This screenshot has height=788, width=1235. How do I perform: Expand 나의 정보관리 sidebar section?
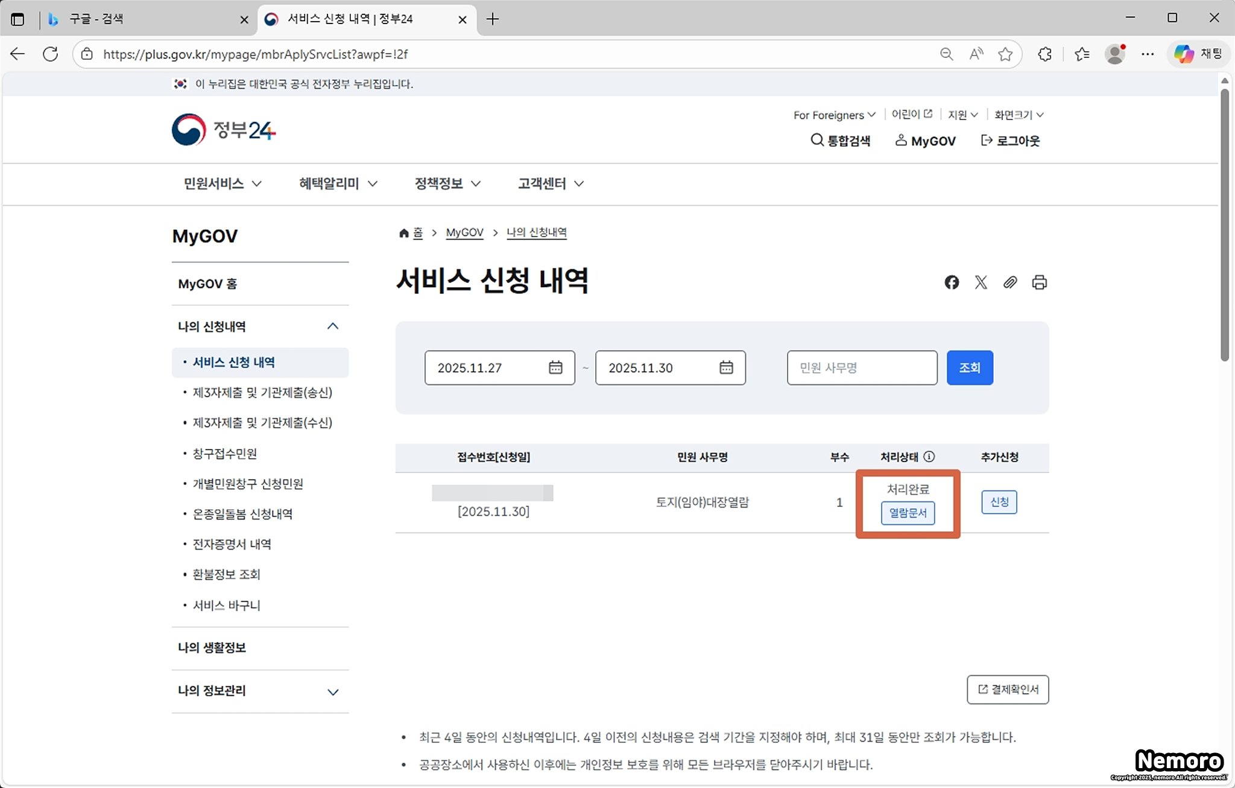(333, 691)
